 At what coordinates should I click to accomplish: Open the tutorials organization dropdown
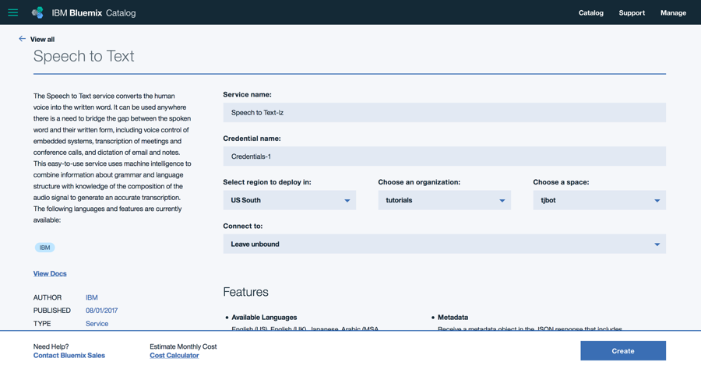(445, 200)
